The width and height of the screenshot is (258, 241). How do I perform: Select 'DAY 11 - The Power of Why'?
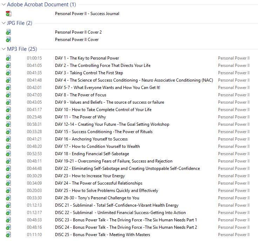coord(81,117)
